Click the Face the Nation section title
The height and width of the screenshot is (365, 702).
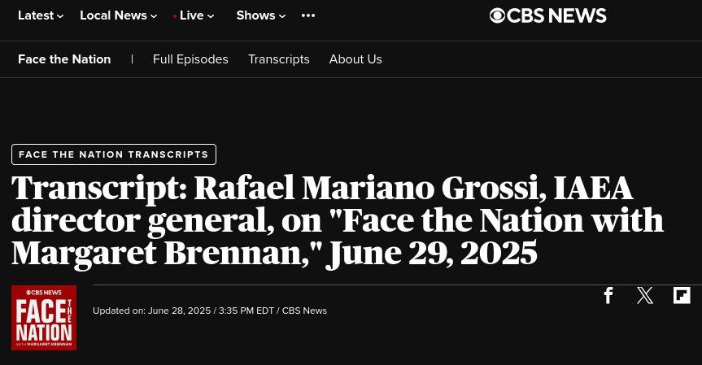tap(64, 59)
